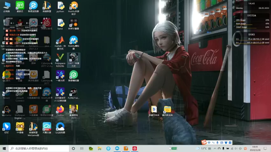The image size is (271, 152).
Task: Open the Sogou toolbox grid icon
Action: [230, 143]
